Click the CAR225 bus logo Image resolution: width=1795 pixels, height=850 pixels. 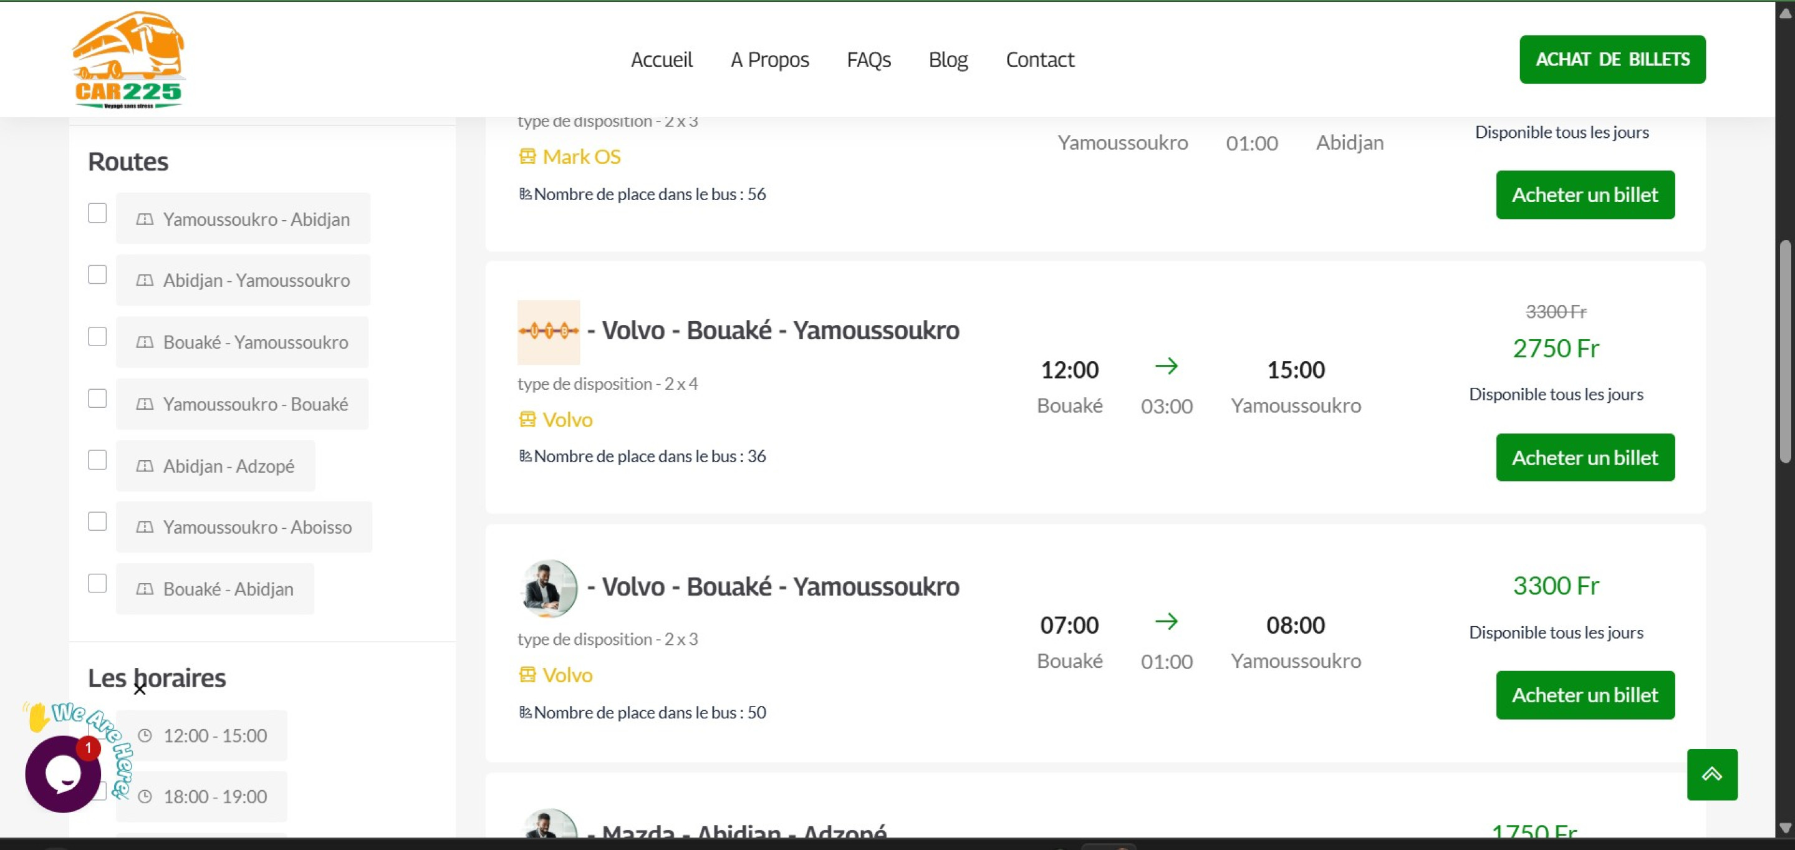128,60
